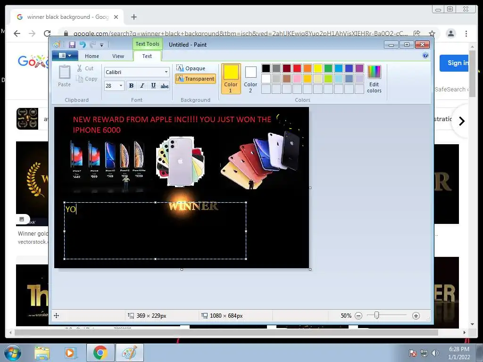Viewport: 483px width, 362px height.
Task: Pick the red color swatch
Action: [x=297, y=68]
